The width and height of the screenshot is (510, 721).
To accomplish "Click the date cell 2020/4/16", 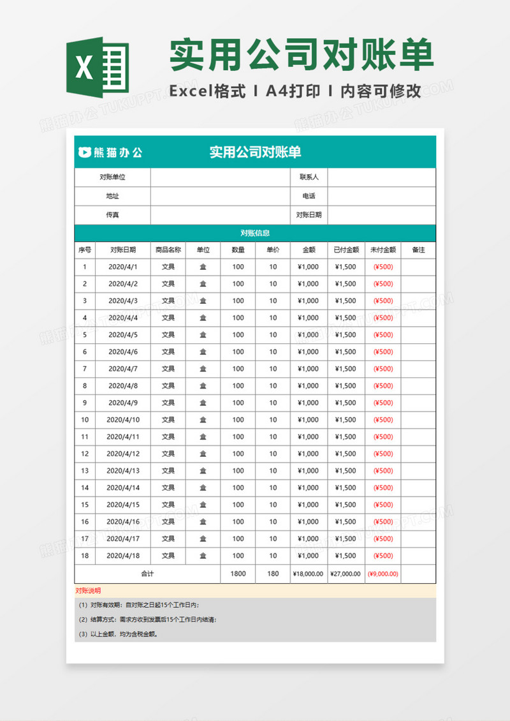I will [122, 522].
